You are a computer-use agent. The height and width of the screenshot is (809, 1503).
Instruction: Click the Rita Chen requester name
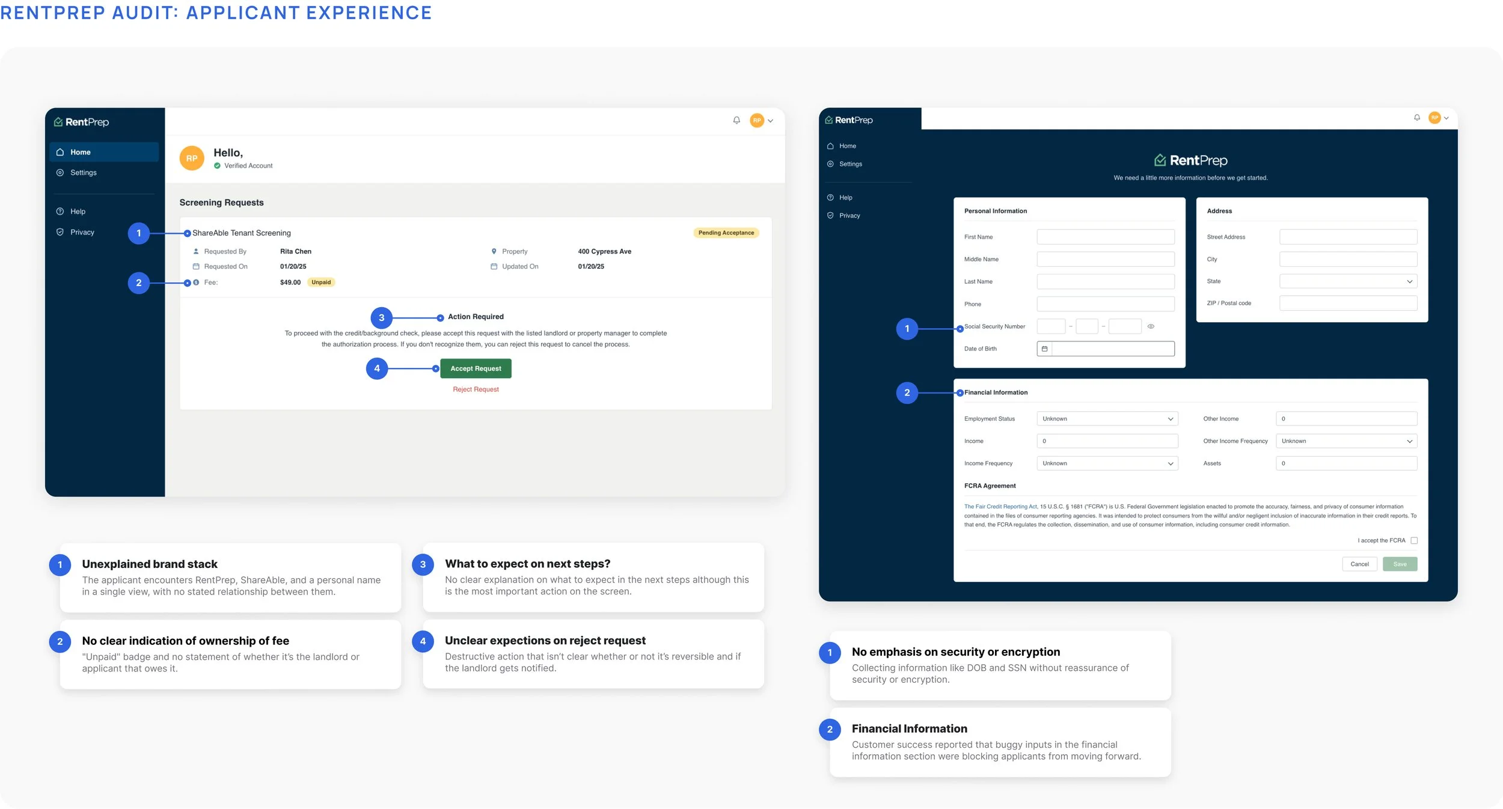(x=296, y=251)
